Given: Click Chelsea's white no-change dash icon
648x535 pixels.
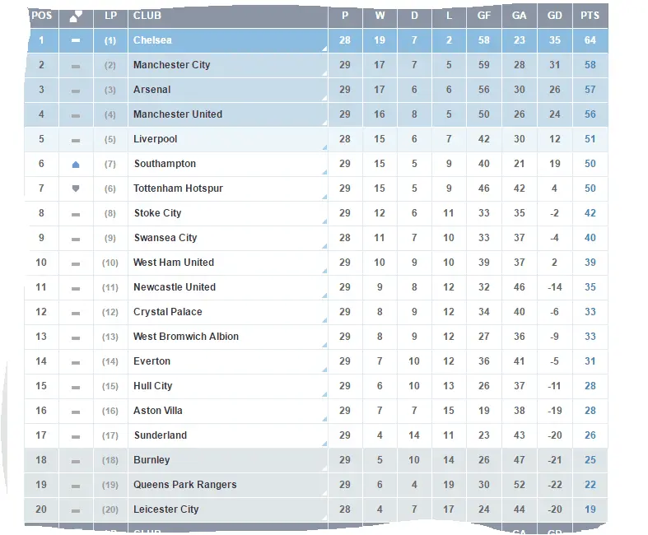Looking at the screenshot, I should (x=76, y=40).
